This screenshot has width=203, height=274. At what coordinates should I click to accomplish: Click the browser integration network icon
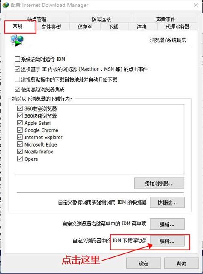[17, 40]
